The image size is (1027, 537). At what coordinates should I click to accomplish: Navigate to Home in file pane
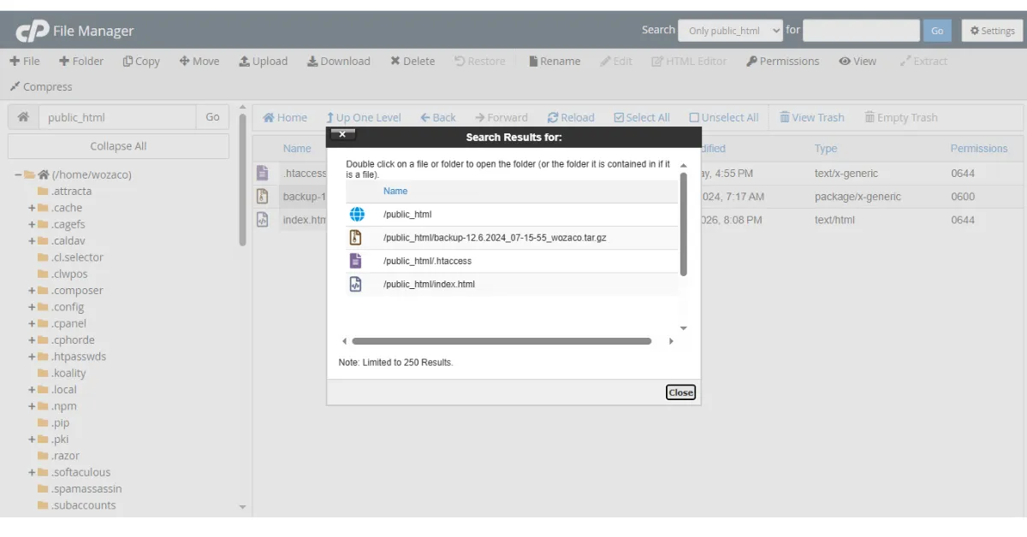pos(285,117)
